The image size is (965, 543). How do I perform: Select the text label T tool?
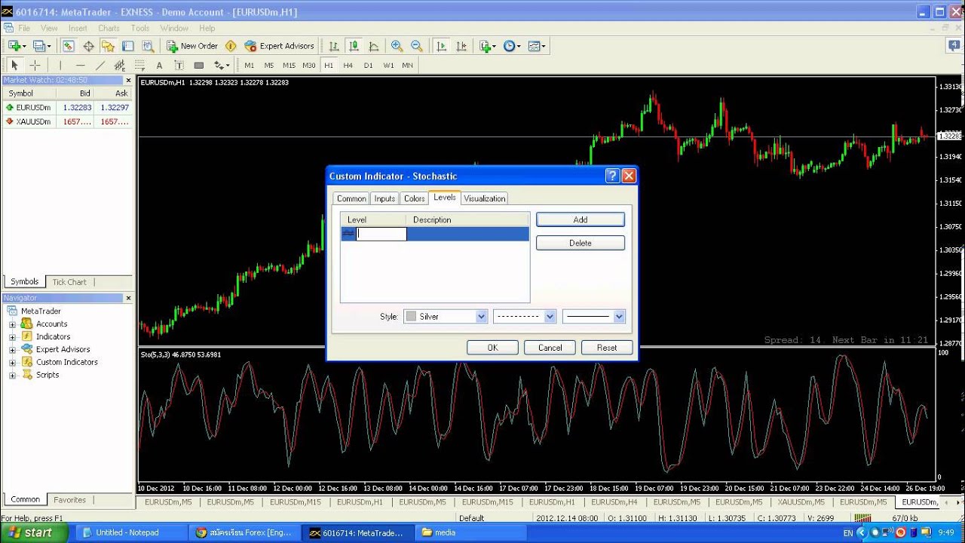click(179, 66)
